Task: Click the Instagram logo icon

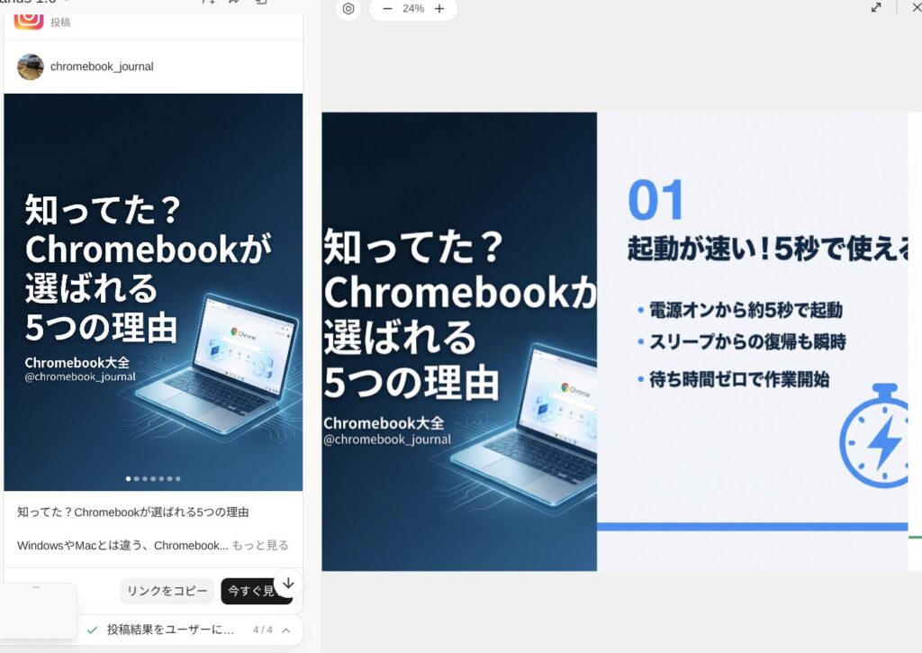Action: 29,20
